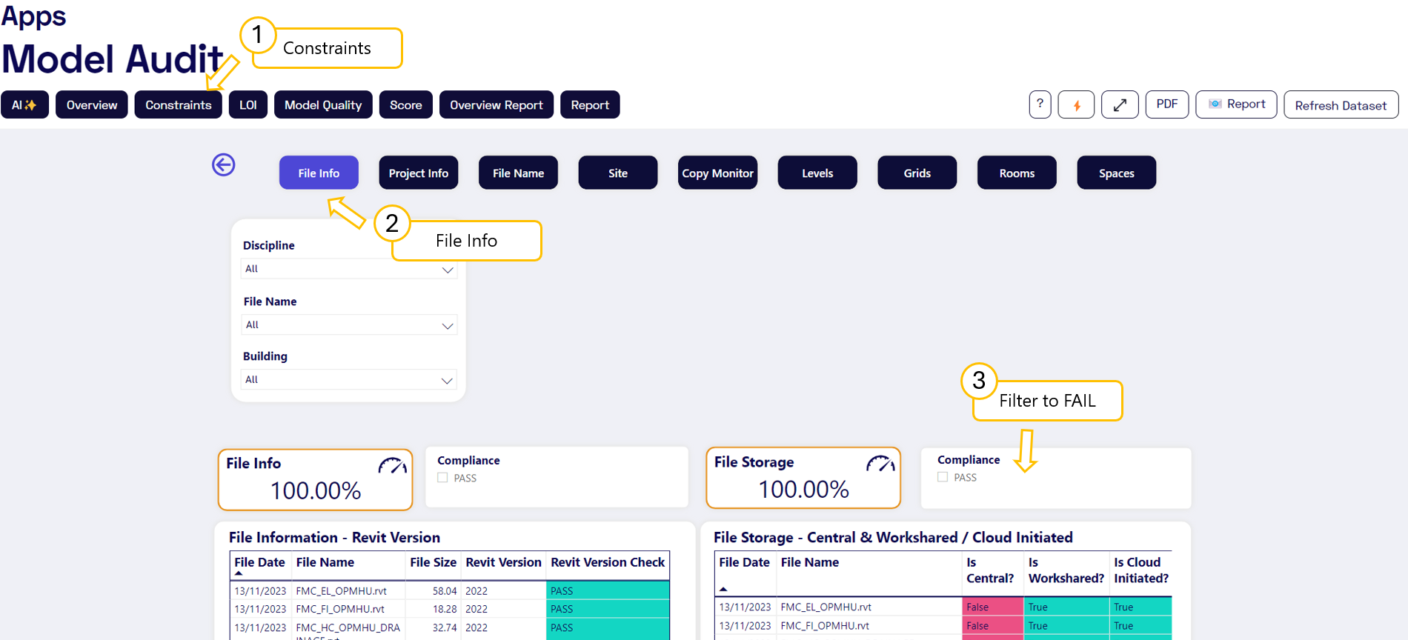The image size is (1408, 640).
Task: Tick the PASS checkbox under File Storage Compliance
Action: (943, 477)
